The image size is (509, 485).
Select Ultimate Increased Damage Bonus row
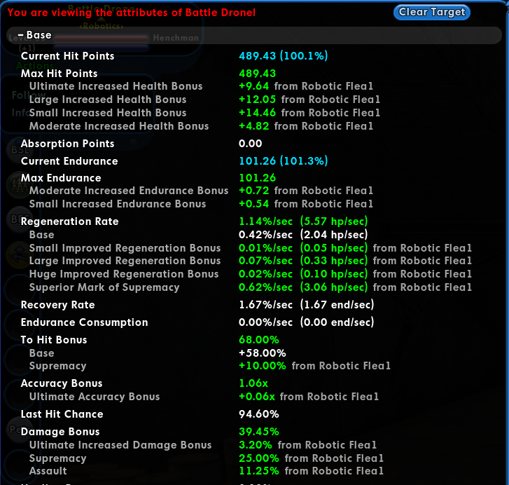pos(203,445)
